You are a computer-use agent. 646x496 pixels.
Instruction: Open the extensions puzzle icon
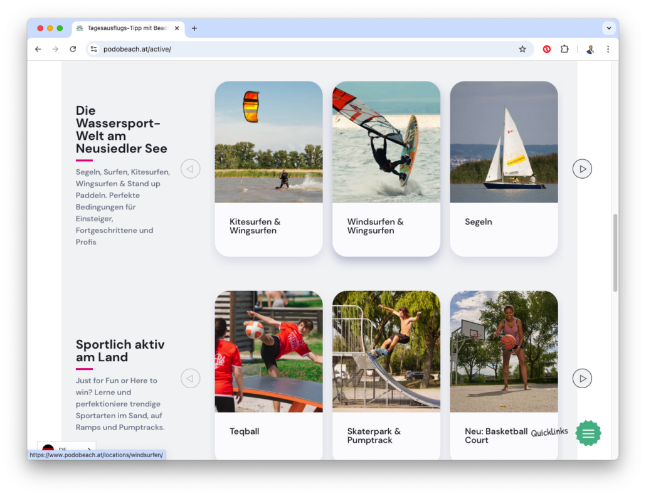[564, 49]
